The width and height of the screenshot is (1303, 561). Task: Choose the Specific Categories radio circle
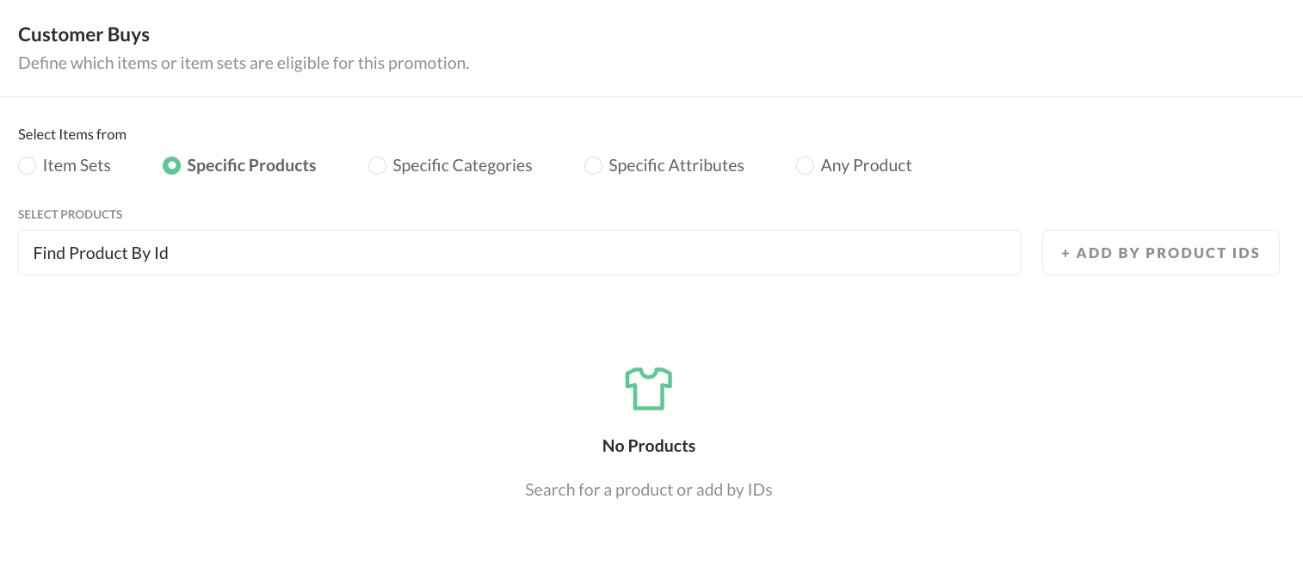click(377, 166)
